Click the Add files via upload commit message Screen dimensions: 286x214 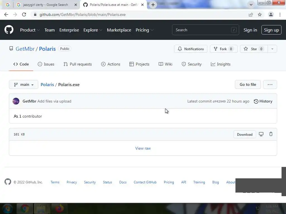click(x=54, y=101)
